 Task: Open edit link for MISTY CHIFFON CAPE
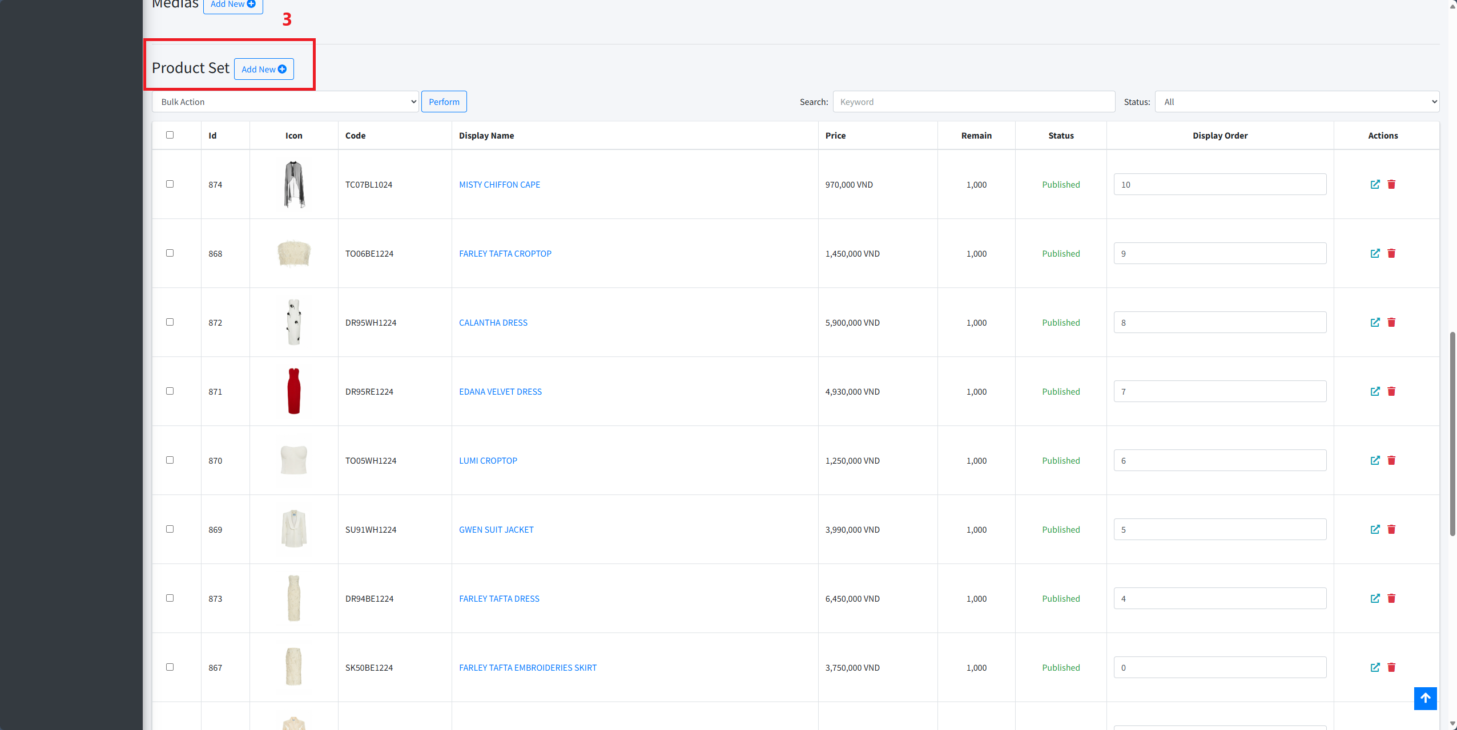coord(1375,184)
